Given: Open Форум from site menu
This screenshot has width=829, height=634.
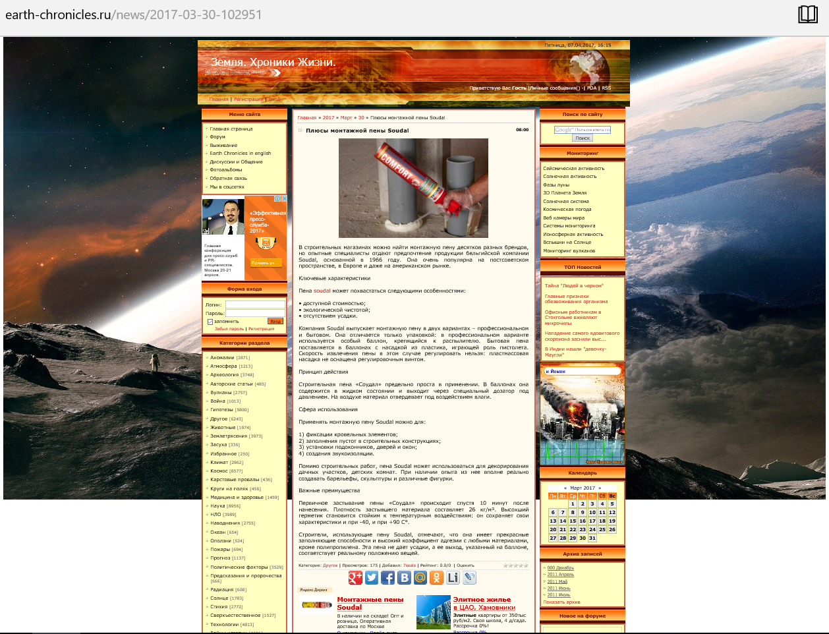Looking at the screenshot, I should point(217,137).
